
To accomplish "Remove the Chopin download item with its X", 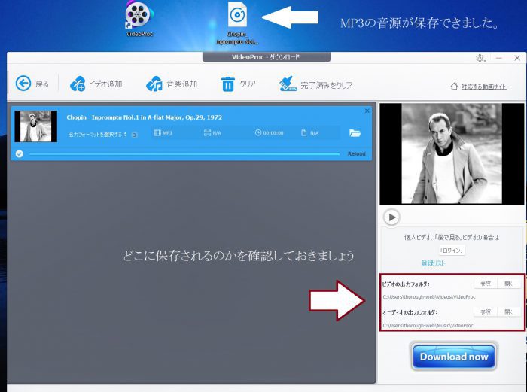I will point(367,111).
